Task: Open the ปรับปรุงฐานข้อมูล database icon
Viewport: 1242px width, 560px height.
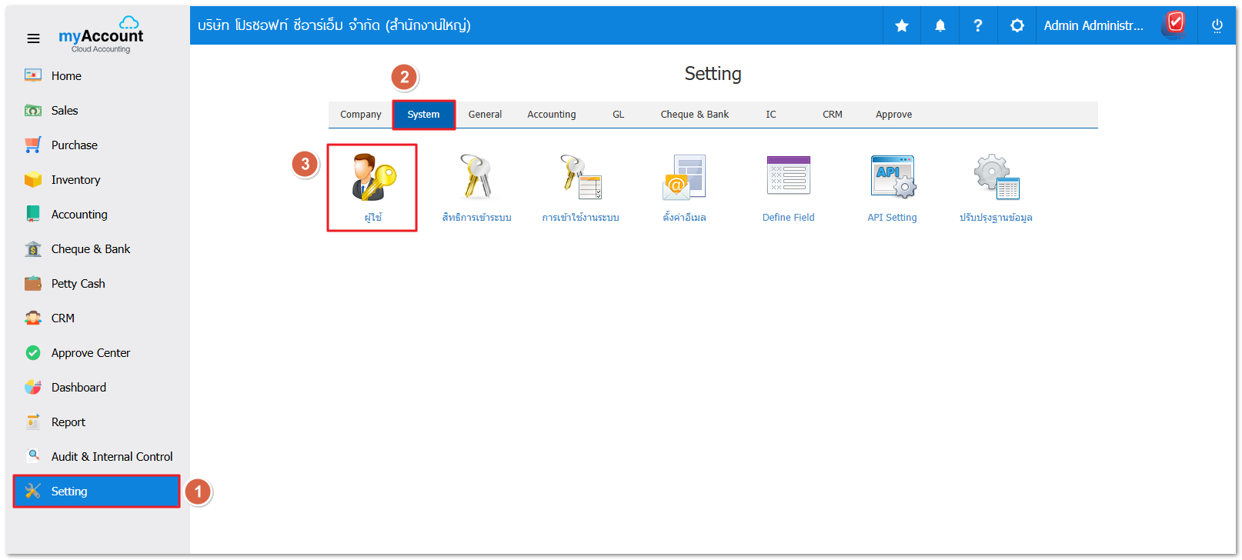Action: (x=996, y=178)
